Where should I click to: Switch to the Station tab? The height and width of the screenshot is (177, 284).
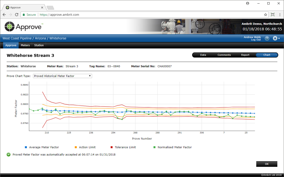coord(39,45)
